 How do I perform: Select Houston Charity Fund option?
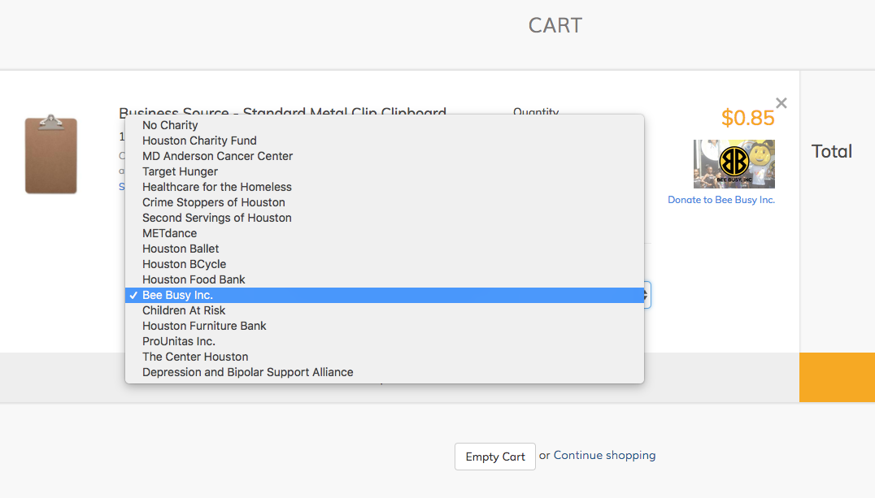coord(385,141)
